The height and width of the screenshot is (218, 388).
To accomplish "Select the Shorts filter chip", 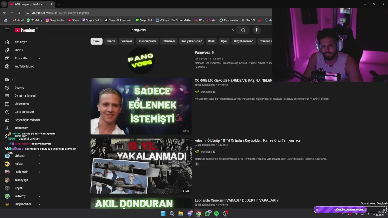I will click(x=111, y=41).
